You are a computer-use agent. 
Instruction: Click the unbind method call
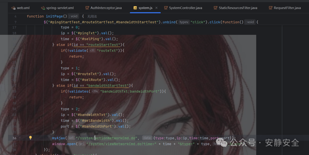point(169,22)
